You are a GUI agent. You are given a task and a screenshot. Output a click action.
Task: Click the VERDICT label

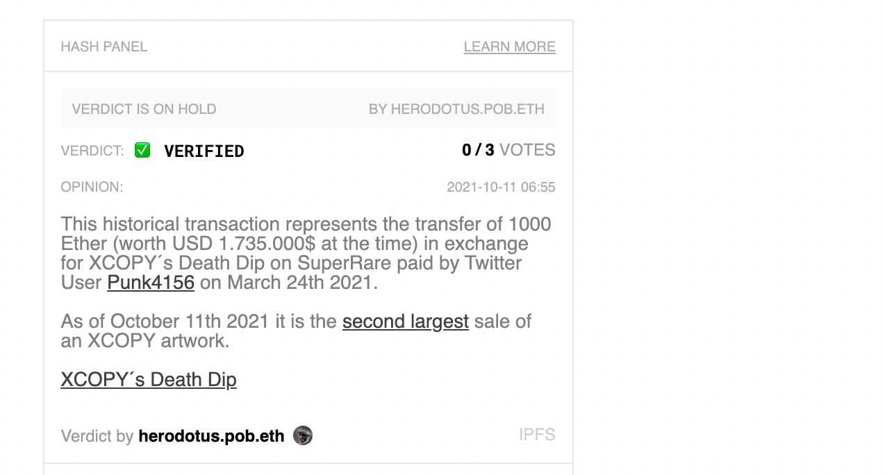pos(92,151)
